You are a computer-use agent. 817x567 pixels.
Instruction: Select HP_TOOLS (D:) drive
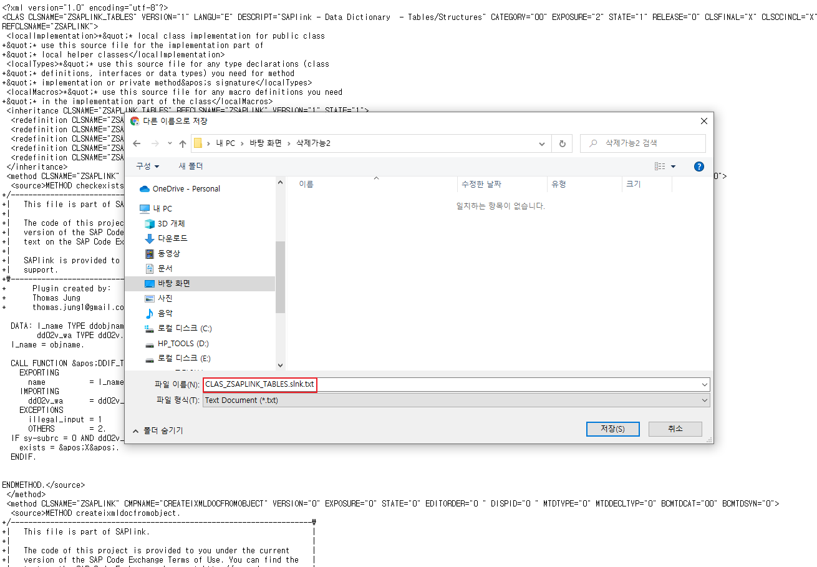[x=176, y=343]
